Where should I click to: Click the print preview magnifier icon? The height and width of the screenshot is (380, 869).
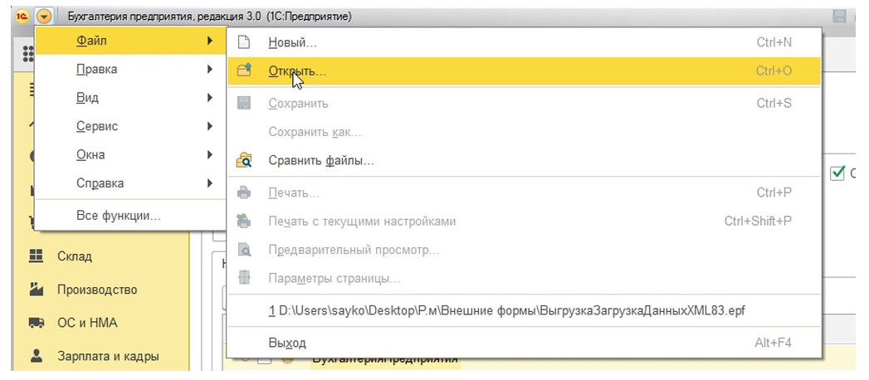[244, 250]
